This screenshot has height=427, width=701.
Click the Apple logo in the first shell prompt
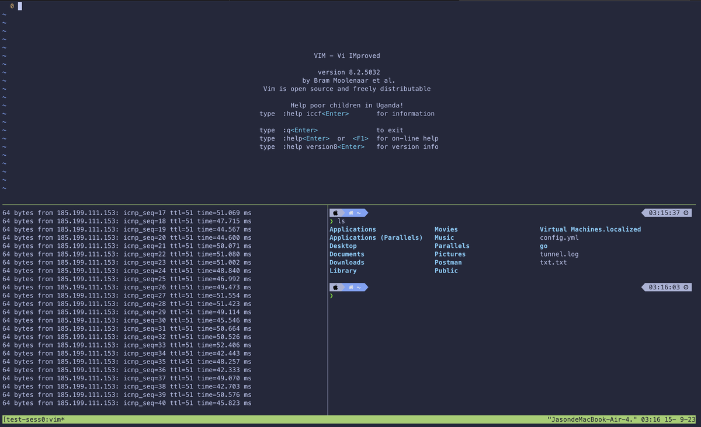(x=335, y=213)
